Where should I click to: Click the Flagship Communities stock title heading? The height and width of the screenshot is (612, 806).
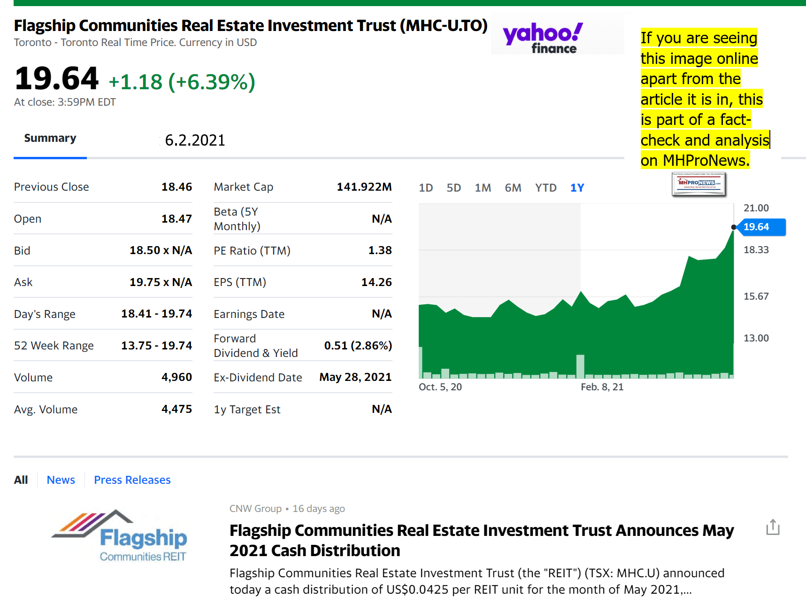click(251, 25)
